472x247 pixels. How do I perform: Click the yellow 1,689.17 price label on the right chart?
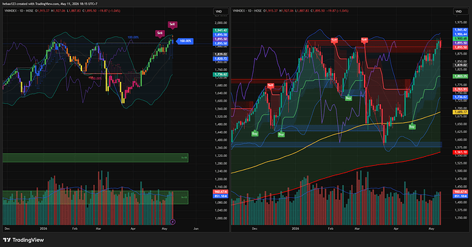460,112
